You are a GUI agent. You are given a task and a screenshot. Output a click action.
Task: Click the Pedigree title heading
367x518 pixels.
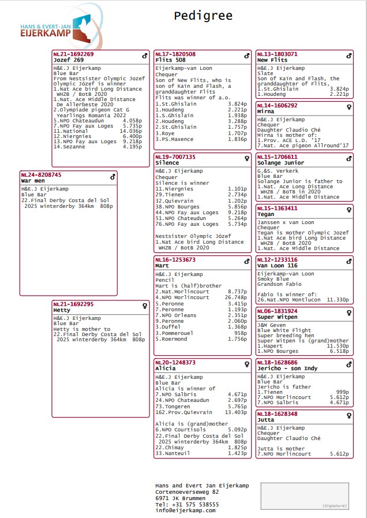(x=203, y=16)
